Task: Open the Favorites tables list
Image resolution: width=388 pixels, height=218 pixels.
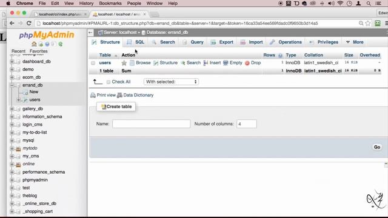Action: click(x=39, y=51)
